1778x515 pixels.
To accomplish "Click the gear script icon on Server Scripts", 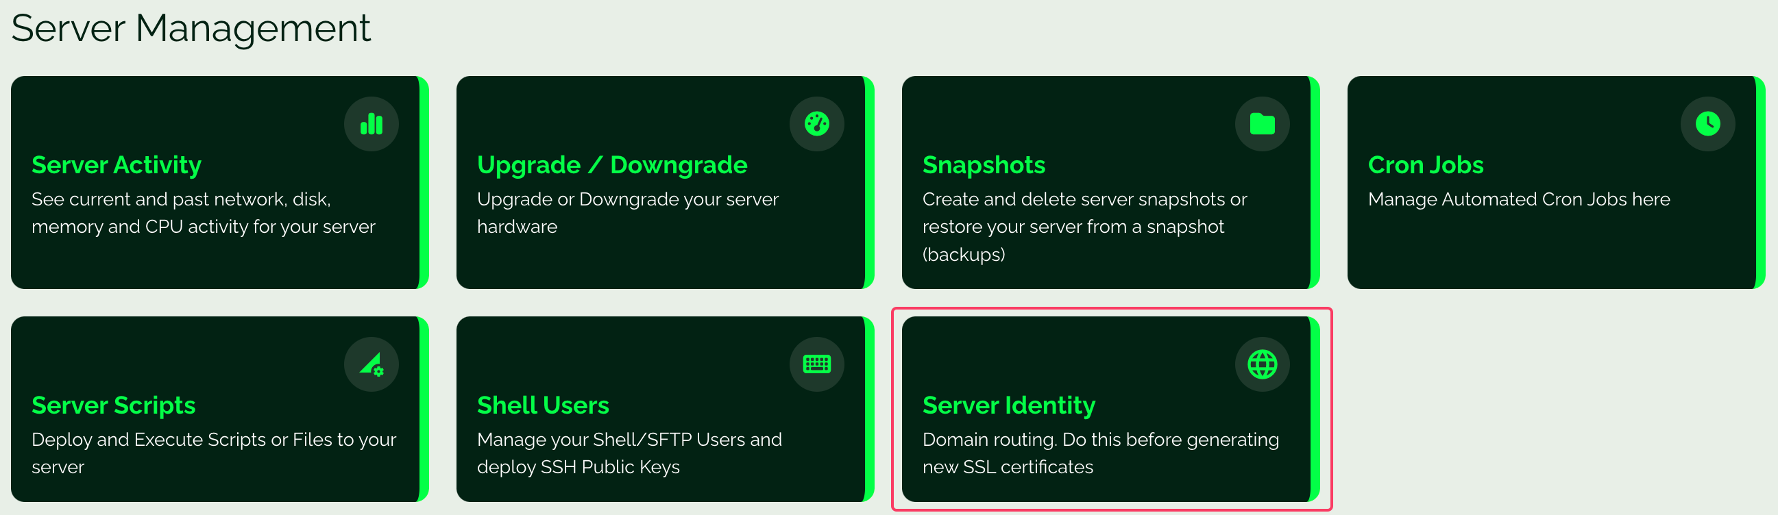I will coord(372,364).
